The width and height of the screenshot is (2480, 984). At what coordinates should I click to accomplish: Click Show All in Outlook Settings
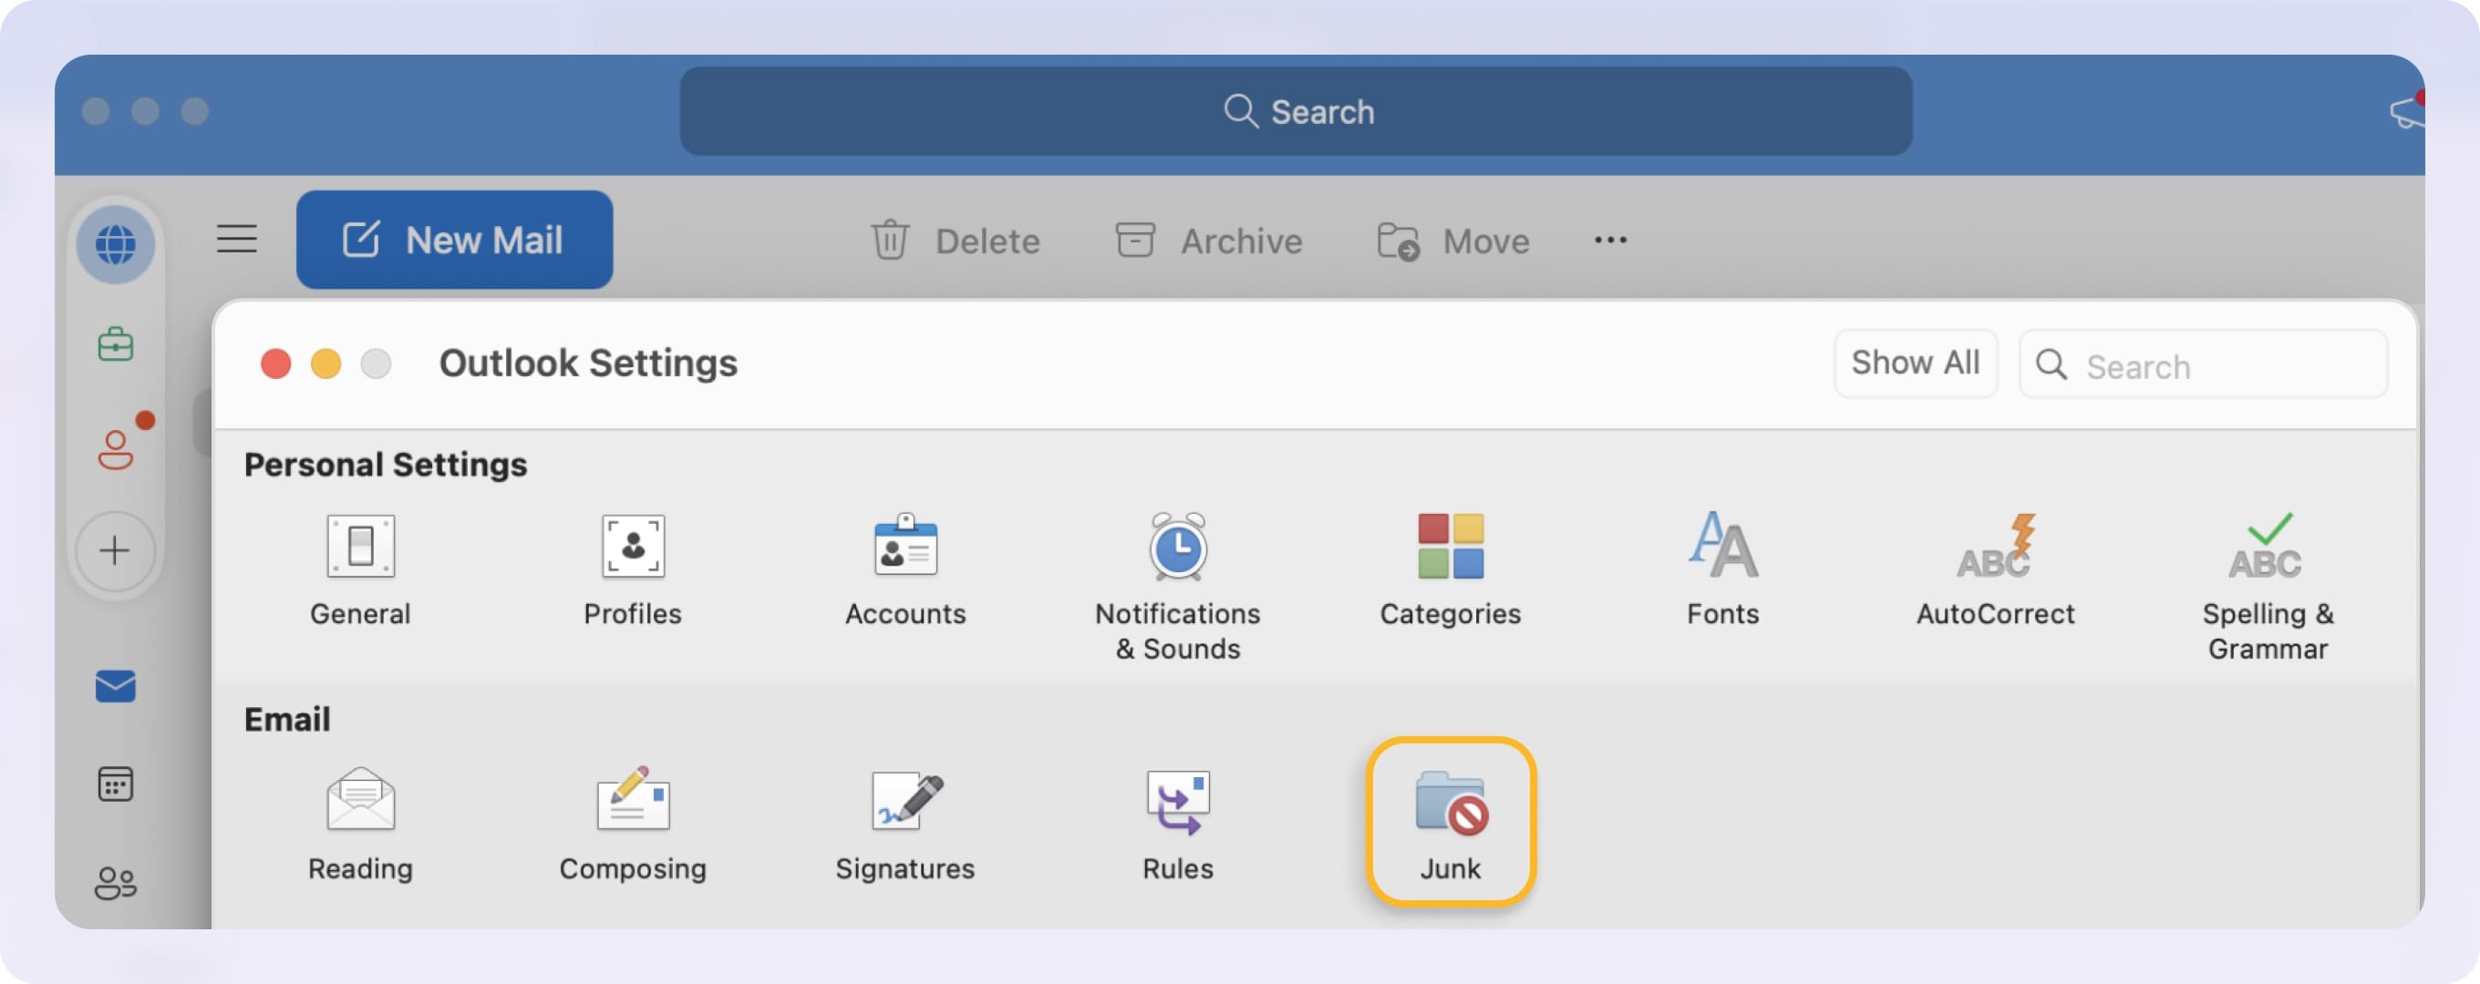tap(1915, 364)
